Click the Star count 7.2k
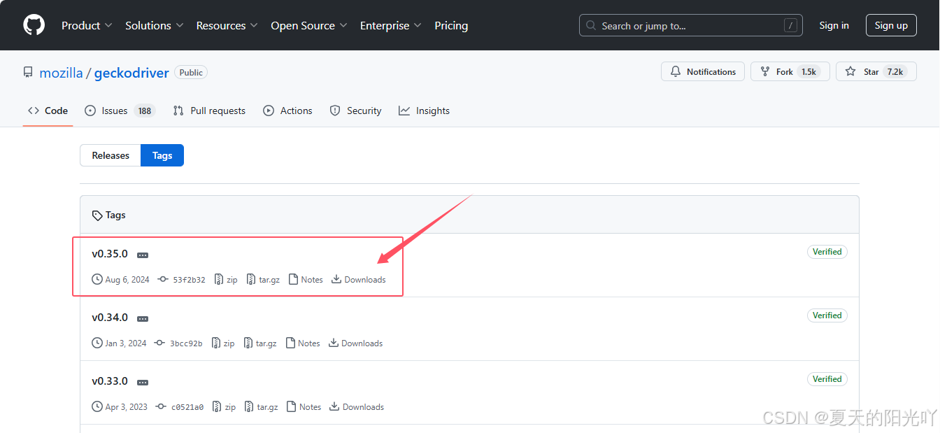The width and height of the screenshot is (940, 433). [x=895, y=71]
